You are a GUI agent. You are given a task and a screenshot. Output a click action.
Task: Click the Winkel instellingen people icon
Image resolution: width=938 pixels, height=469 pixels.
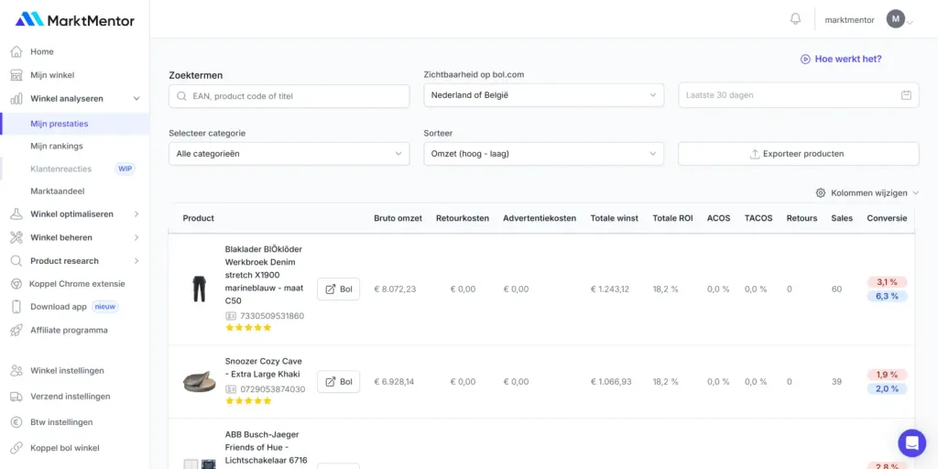(16, 371)
